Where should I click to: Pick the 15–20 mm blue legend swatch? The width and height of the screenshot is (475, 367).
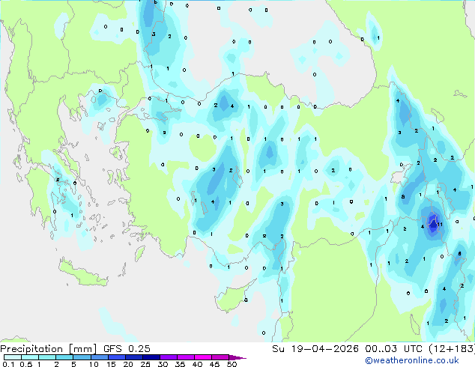117,357
